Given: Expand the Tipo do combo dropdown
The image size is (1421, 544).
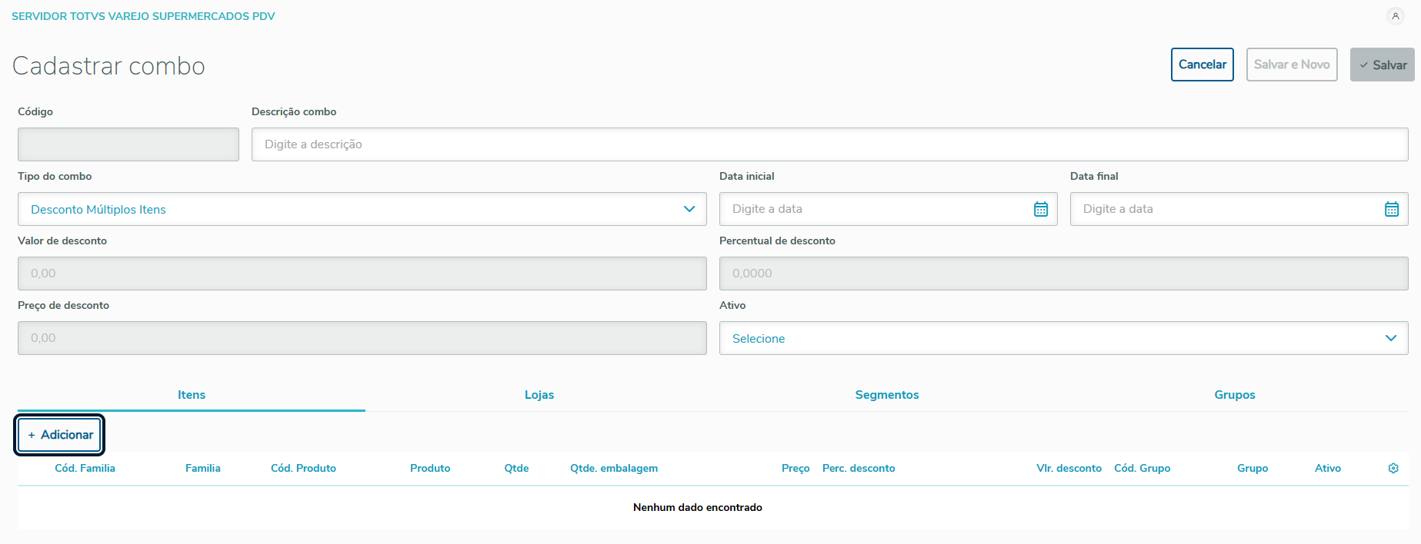Looking at the screenshot, I should [689, 209].
